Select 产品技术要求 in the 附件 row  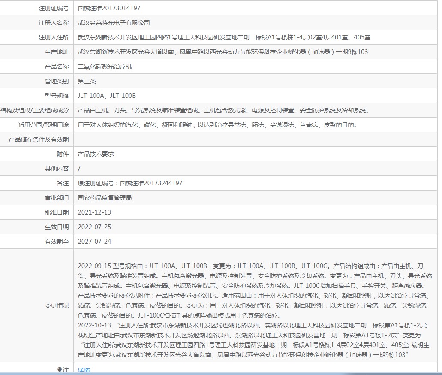[96, 154]
